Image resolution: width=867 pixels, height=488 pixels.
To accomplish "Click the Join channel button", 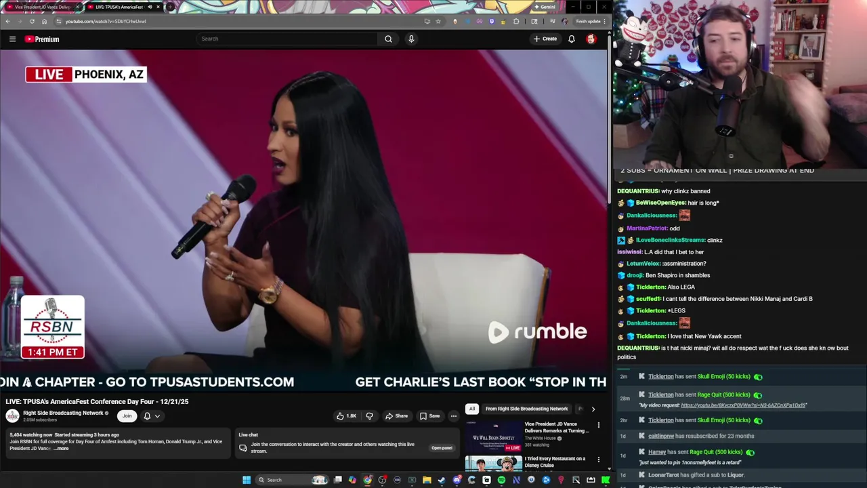I will (x=127, y=416).
